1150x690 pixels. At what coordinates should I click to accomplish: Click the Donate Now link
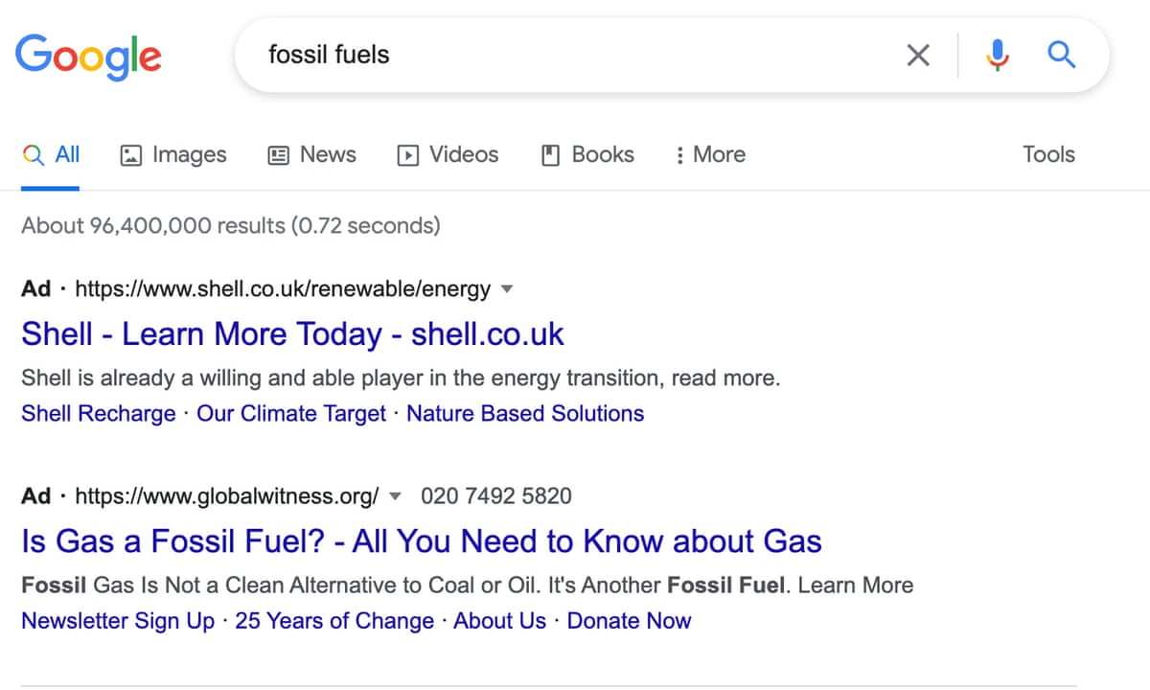click(x=629, y=621)
